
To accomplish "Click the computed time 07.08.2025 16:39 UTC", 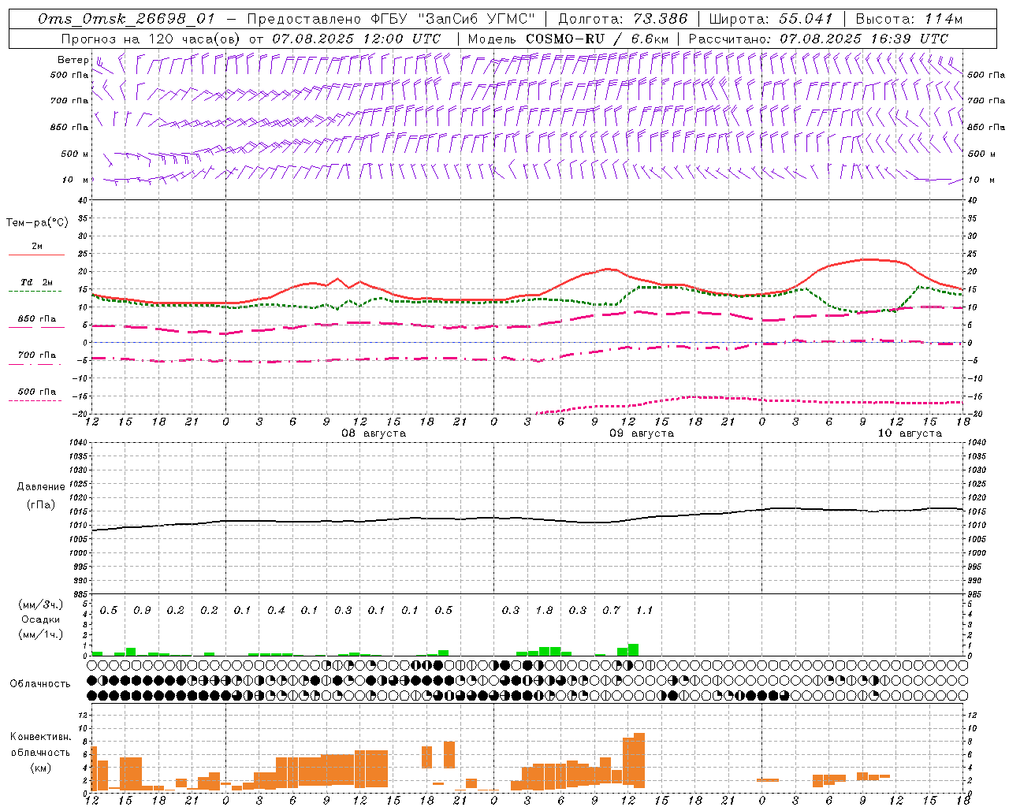I will [864, 38].
